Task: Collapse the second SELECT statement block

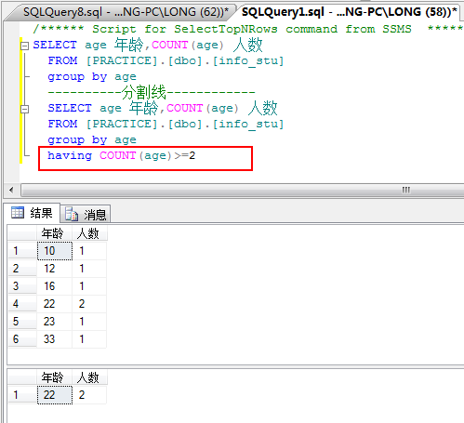Action: tap(24, 109)
